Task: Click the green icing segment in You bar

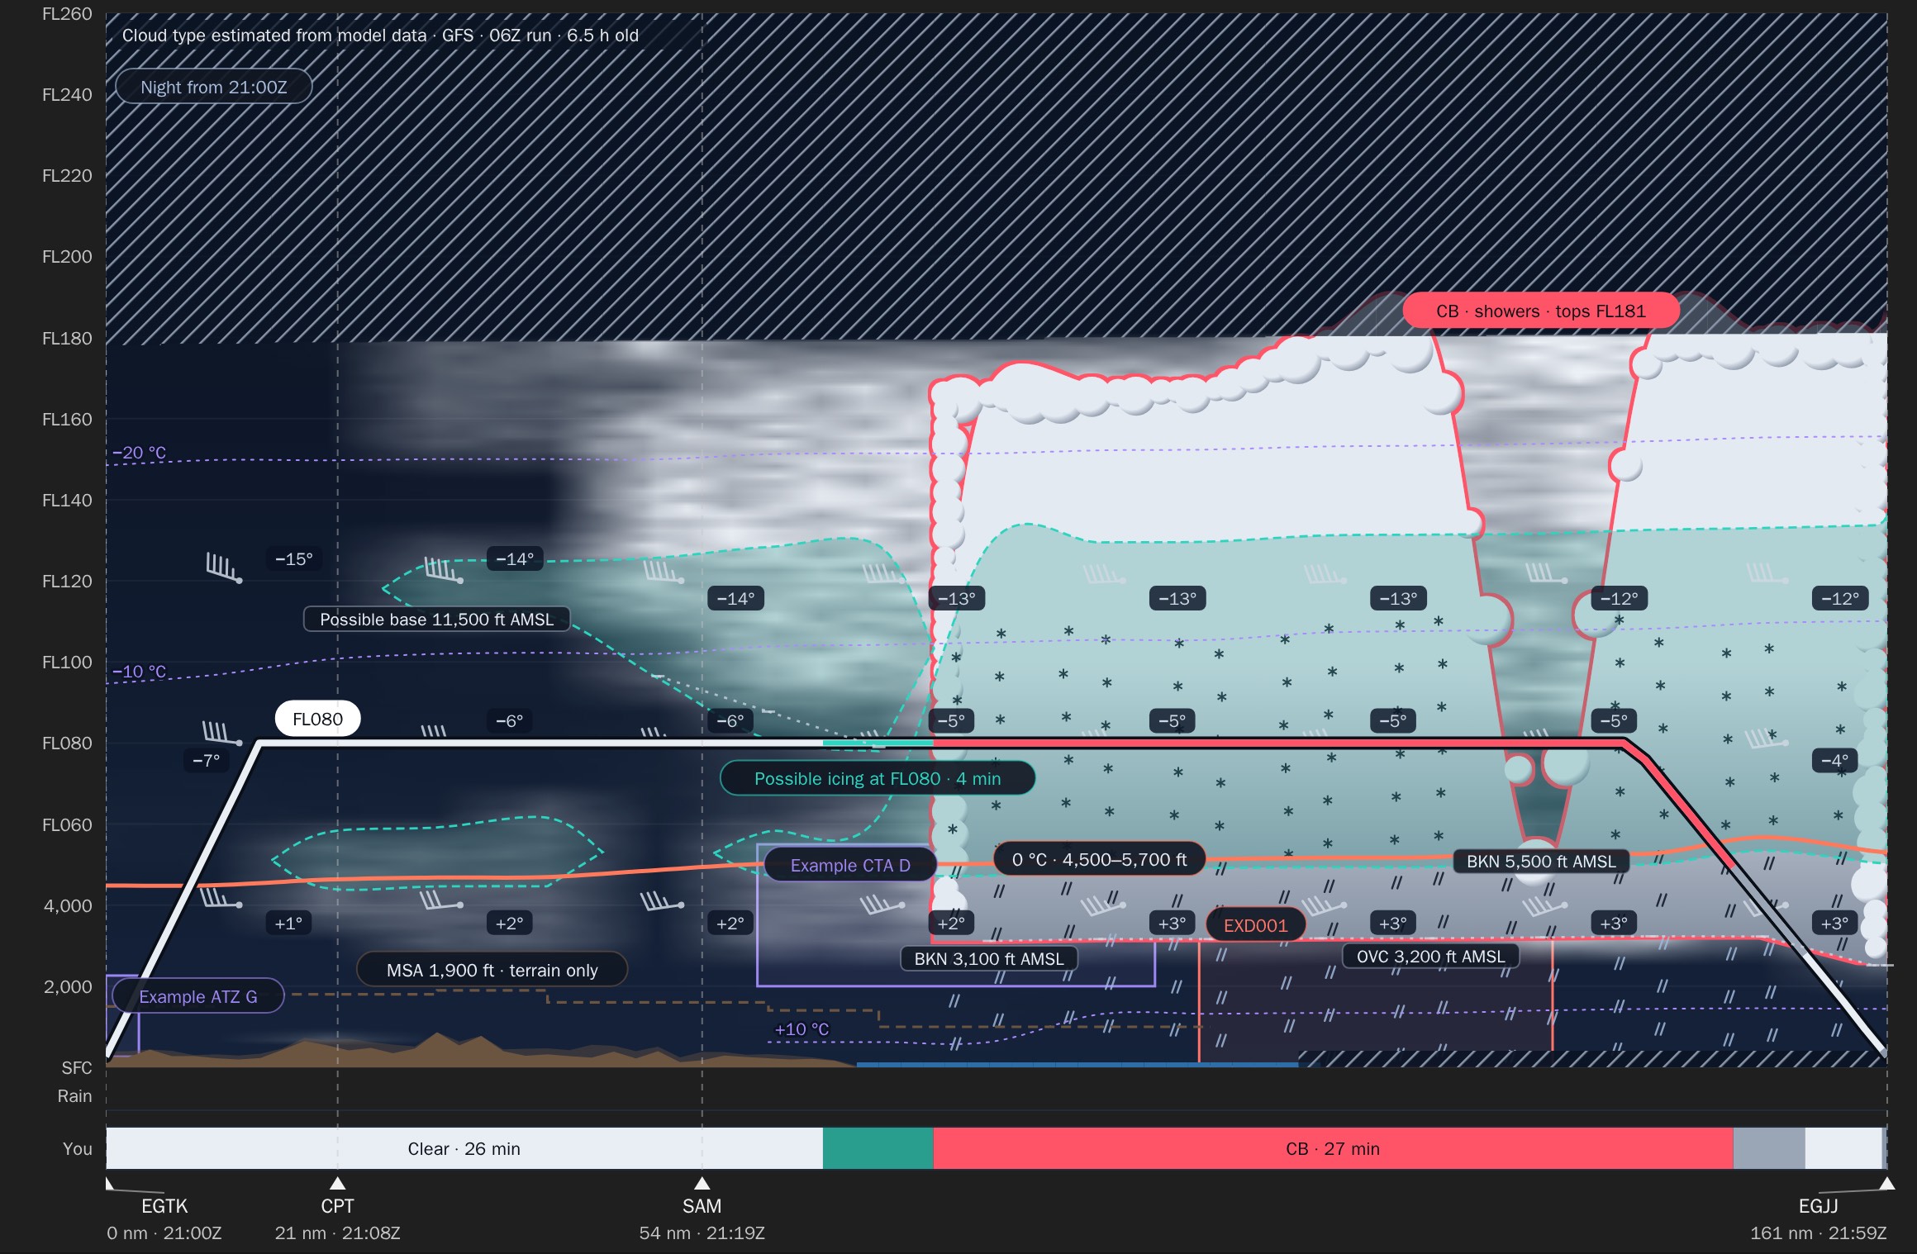Action: [878, 1148]
